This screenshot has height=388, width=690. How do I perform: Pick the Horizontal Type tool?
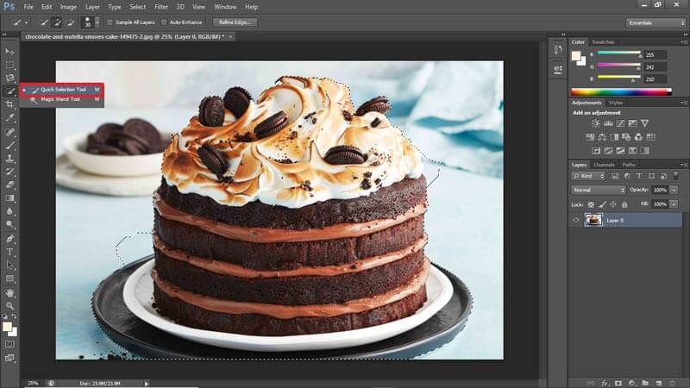click(10, 252)
